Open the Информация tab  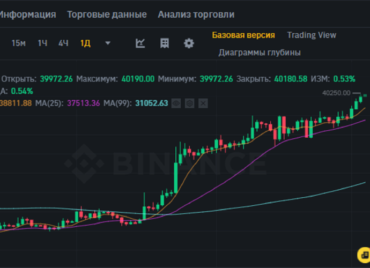27,14
